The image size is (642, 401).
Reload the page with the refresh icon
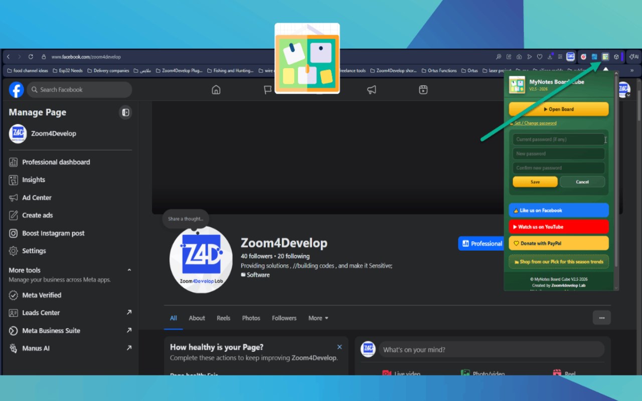point(31,57)
